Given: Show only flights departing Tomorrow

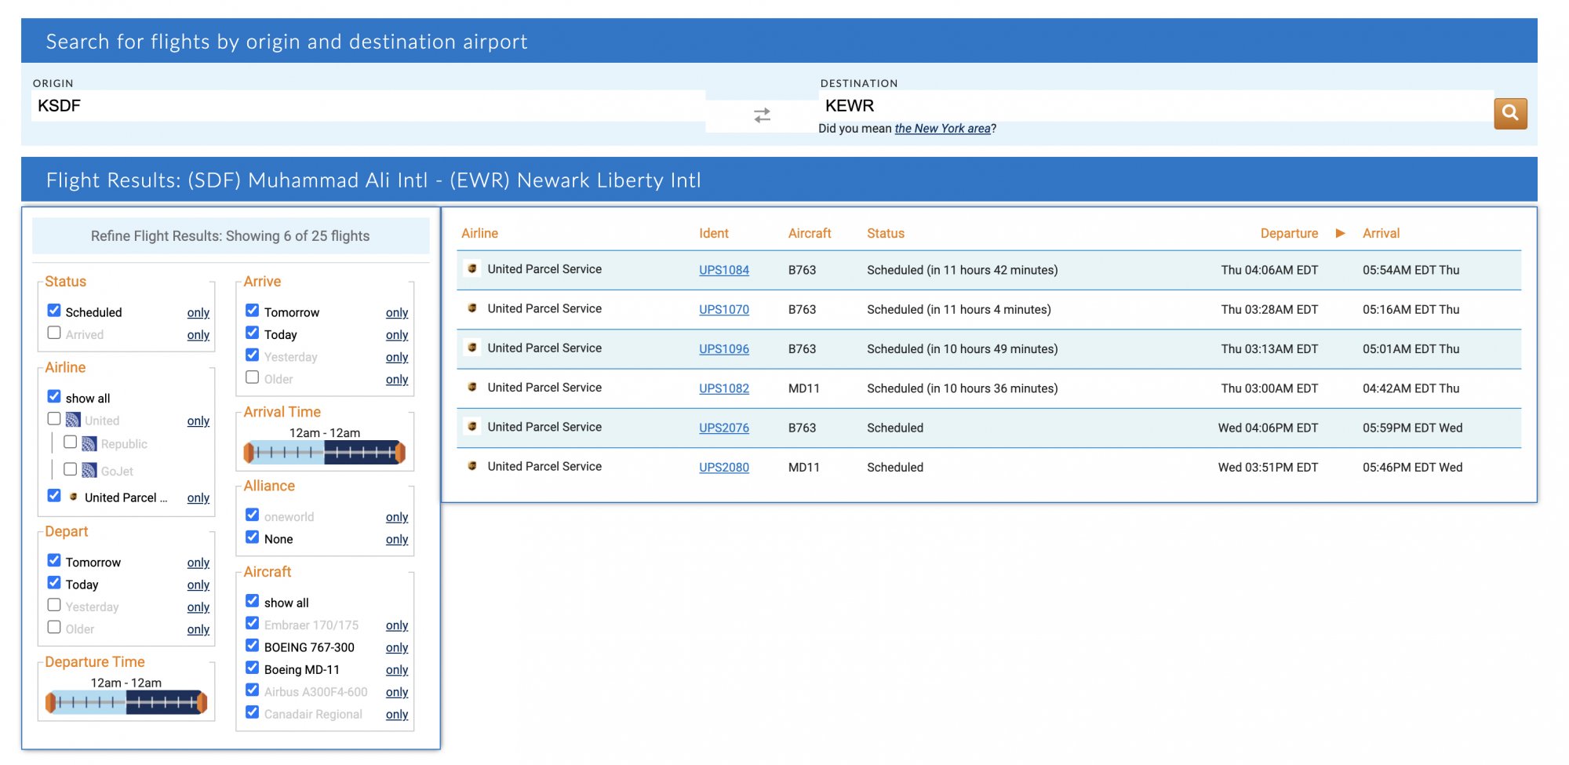Looking at the screenshot, I should point(198,563).
